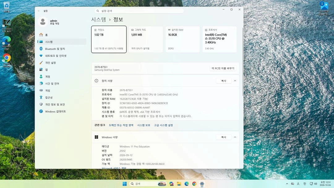Screen dimensions: 334x188
Task: Click the settings page vertical scrollbar
Action: click(x=242, y=62)
